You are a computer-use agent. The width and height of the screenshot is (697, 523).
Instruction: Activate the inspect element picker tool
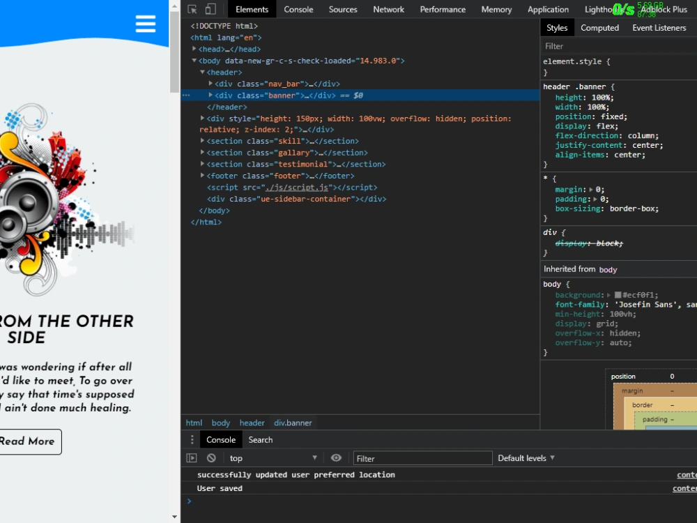pyautogui.click(x=192, y=9)
